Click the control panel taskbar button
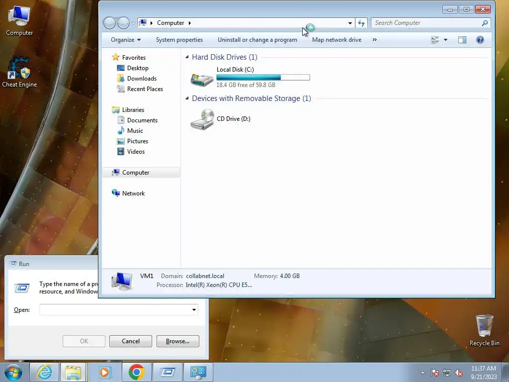Viewport: 509px width, 382px height. (x=198, y=372)
